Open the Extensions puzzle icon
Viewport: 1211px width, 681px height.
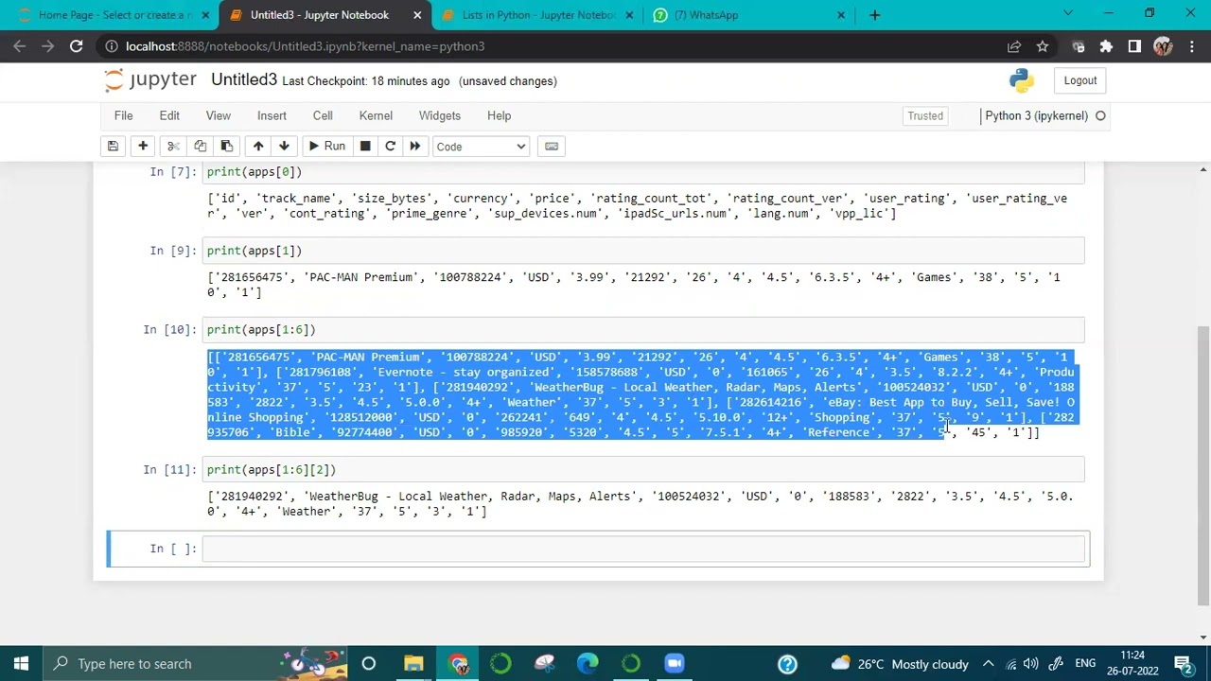[x=1106, y=46]
